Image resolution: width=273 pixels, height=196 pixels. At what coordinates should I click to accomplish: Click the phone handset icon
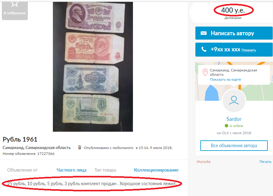(x=204, y=49)
